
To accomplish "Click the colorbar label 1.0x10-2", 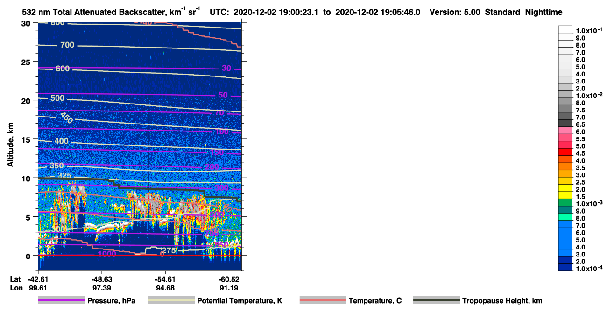I will [x=588, y=96].
